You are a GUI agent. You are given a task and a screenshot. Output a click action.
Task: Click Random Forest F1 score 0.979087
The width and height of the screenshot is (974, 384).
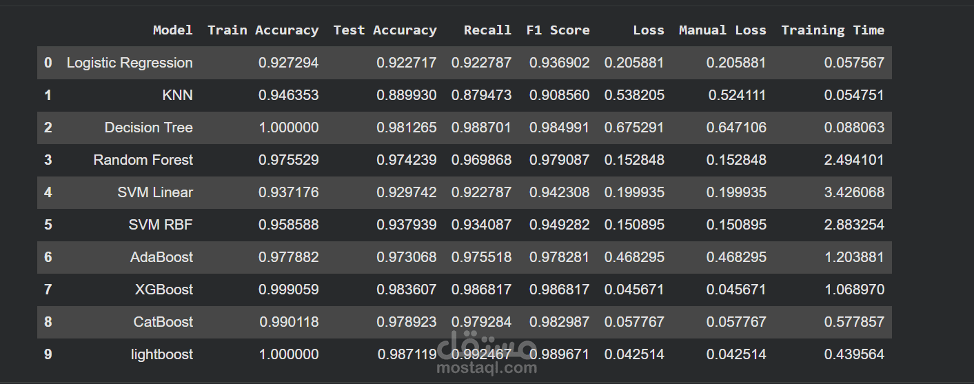[x=560, y=160]
